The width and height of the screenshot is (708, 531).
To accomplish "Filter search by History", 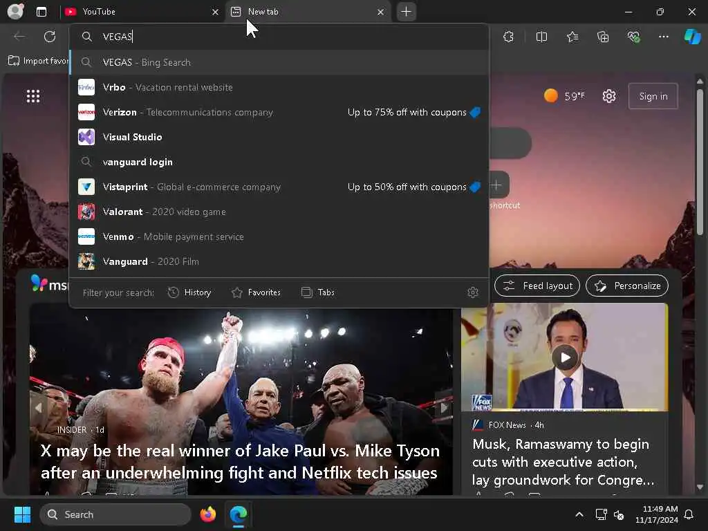I will (x=189, y=292).
